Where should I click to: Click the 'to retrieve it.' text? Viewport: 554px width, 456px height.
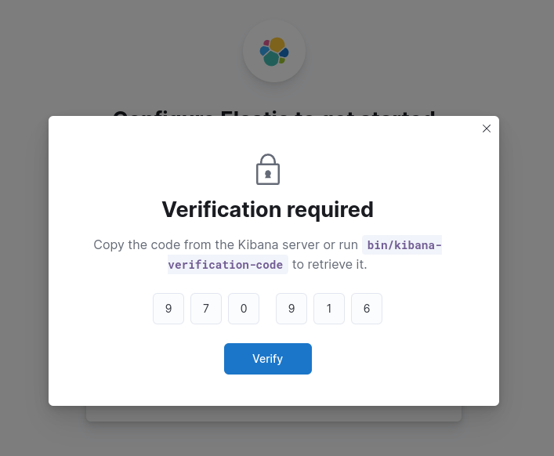329,265
